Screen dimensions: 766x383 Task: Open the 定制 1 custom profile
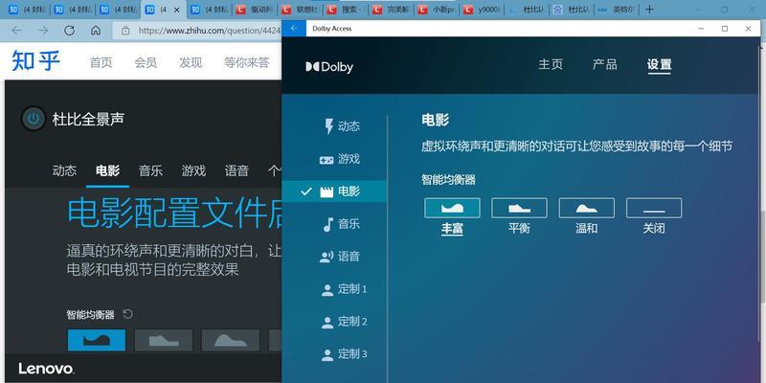(344, 289)
